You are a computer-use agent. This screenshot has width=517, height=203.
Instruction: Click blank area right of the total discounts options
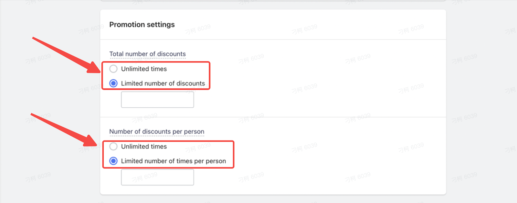323,76
